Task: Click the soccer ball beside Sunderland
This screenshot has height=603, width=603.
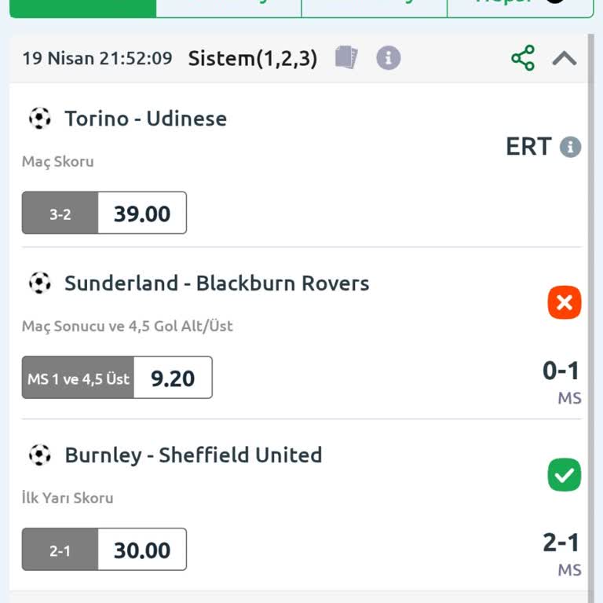Action: (x=40, y=283)
